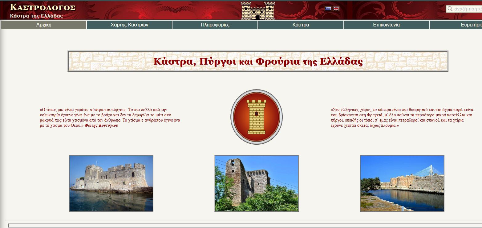Viewport: 482px width, 228px height.
Task: Open the Αρχική menu tab
Action: 44,25
